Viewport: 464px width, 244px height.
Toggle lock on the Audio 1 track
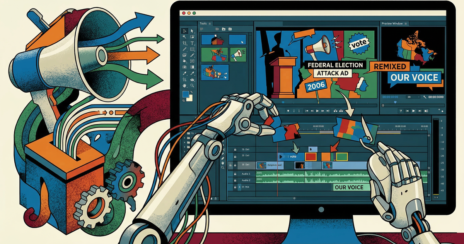(x=235, y=174)
